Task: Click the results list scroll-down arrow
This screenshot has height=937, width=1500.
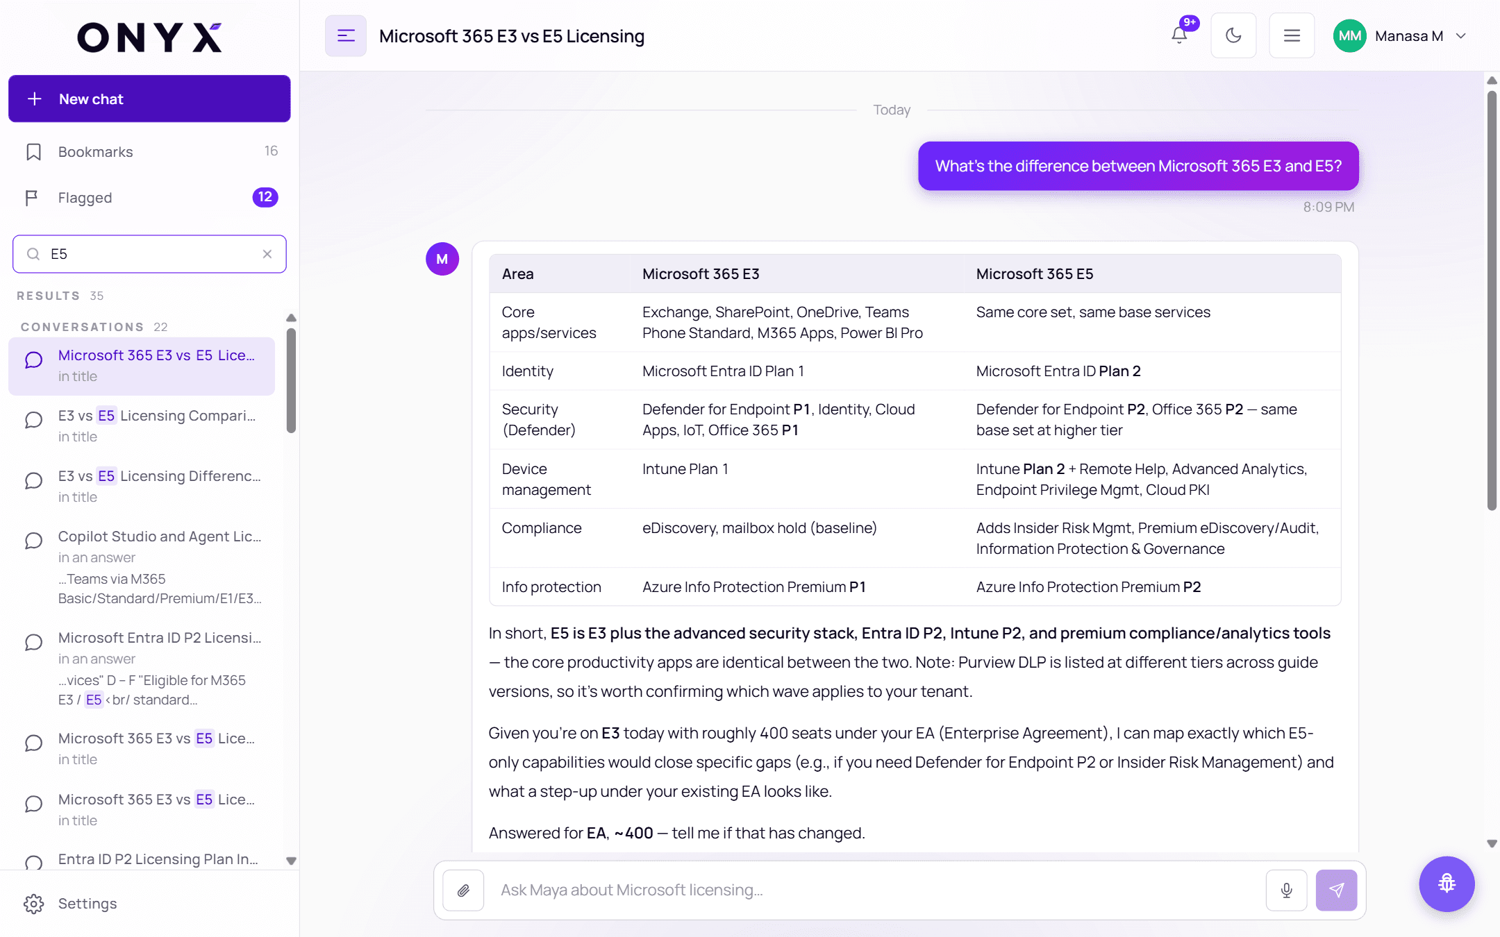Action: (x=291, y=861)
